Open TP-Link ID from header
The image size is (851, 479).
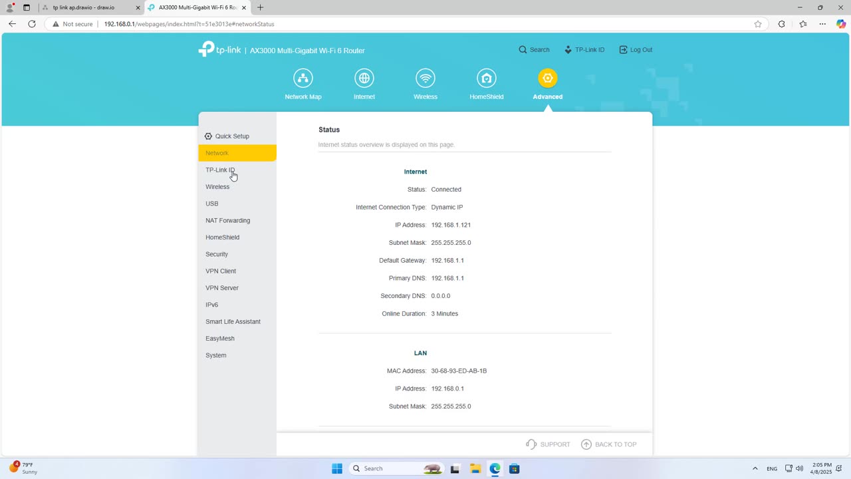[x=584, y=50]
